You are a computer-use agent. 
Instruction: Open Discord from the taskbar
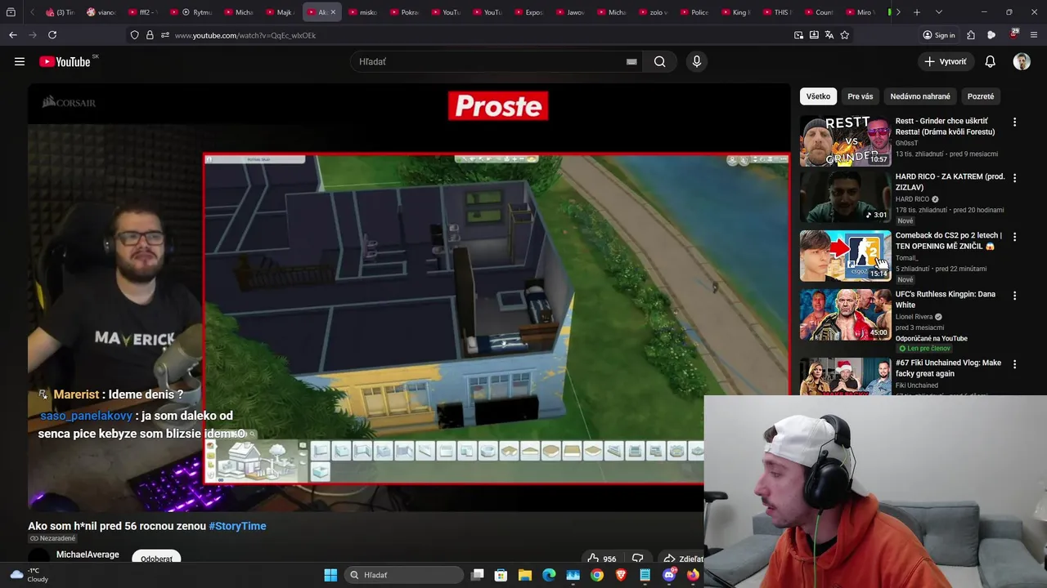click(x=670, y=575)
